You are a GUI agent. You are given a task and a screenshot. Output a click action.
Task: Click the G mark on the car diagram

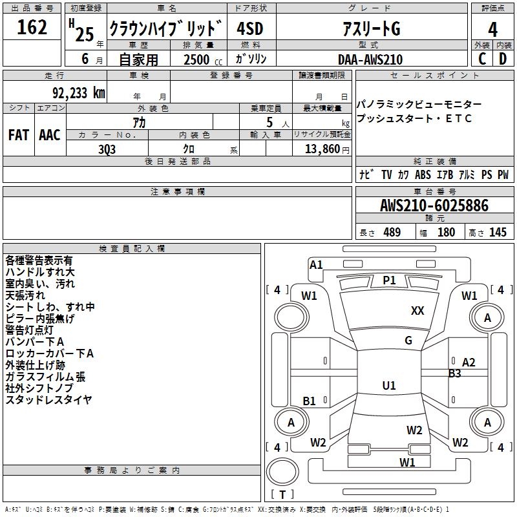[x=408, y=341]
